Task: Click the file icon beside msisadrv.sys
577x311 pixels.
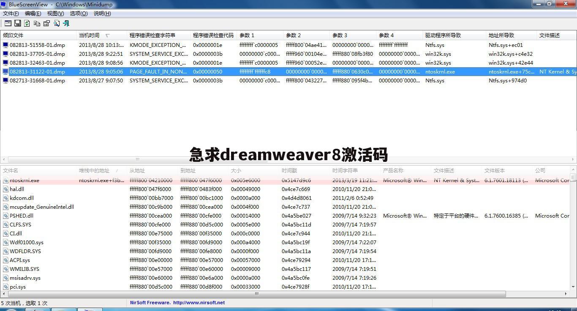Action: pos(5,278)
